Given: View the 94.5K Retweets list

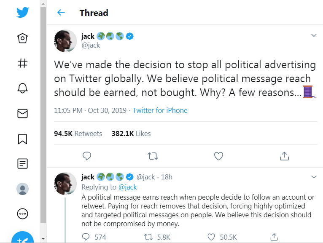Looking at the screenshot, I should [78, 134].
